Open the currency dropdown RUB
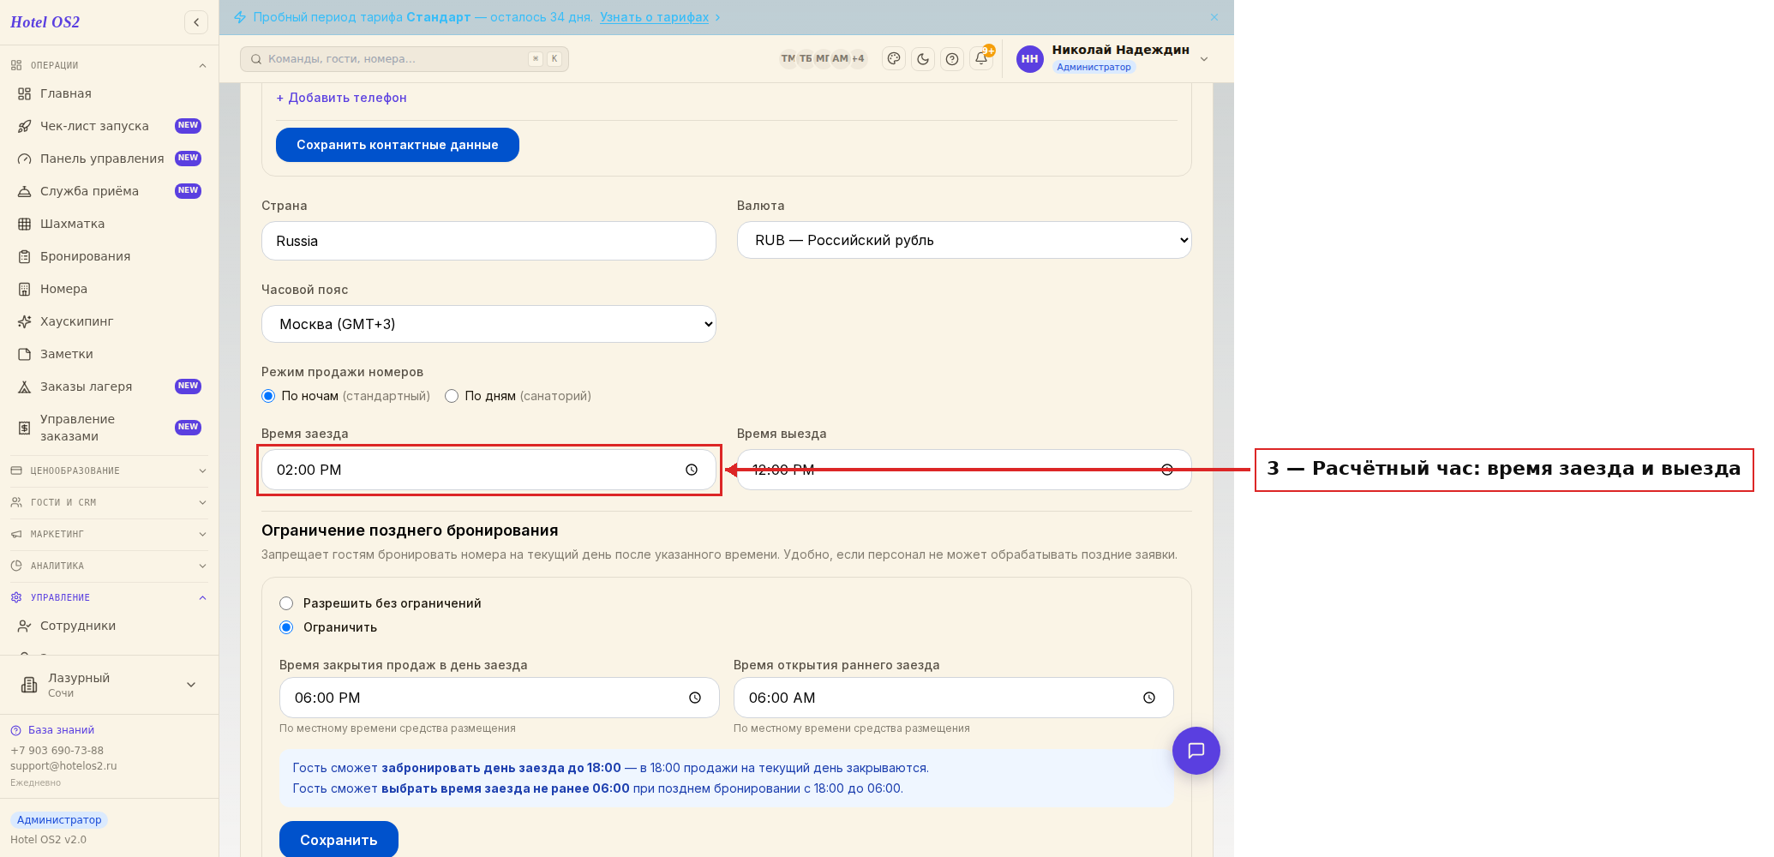Viewport: 1774px width, 857px height. click(x=964, y=240)
